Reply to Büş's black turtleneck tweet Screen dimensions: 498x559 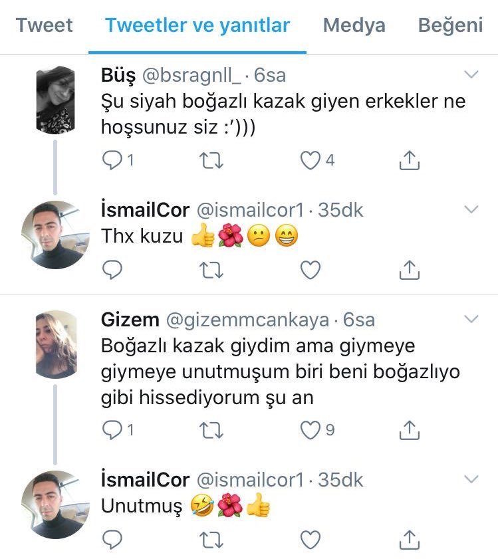click(x=112, y=160)
